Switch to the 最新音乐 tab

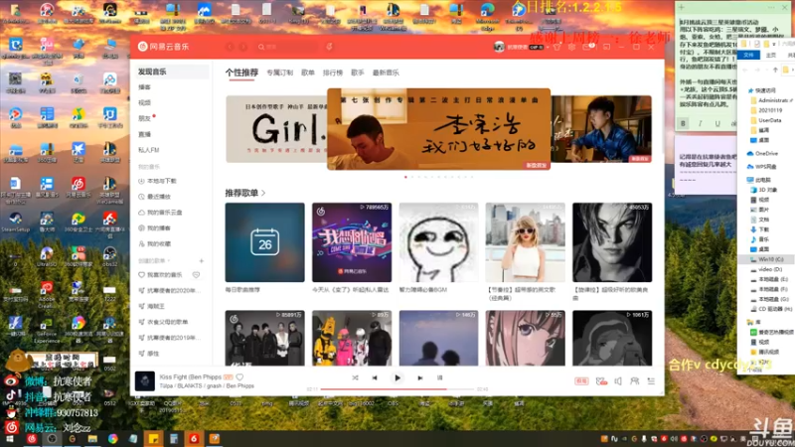pyautogui.click(x=386, y=73)
